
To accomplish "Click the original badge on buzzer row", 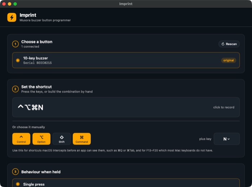I will coord(228,61).
